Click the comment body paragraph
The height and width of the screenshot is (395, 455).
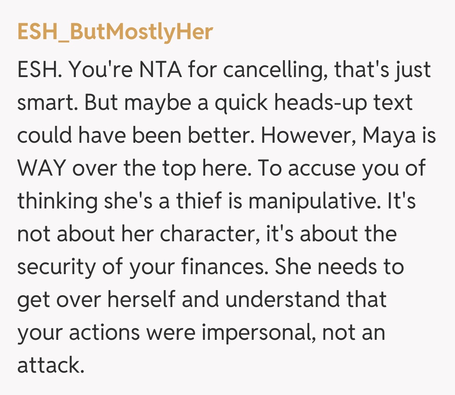227,217
